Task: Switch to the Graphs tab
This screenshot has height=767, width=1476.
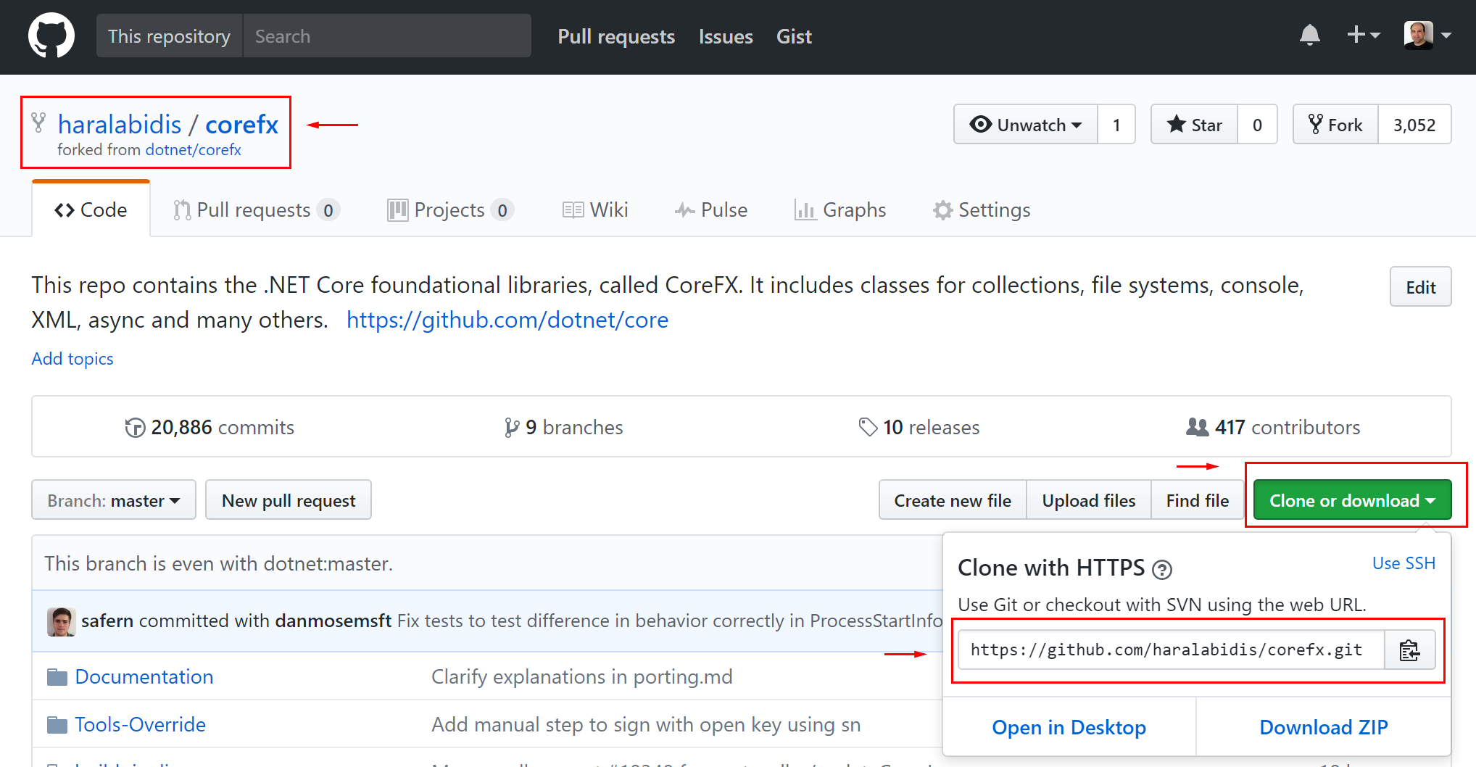Action: pos(840,210)
